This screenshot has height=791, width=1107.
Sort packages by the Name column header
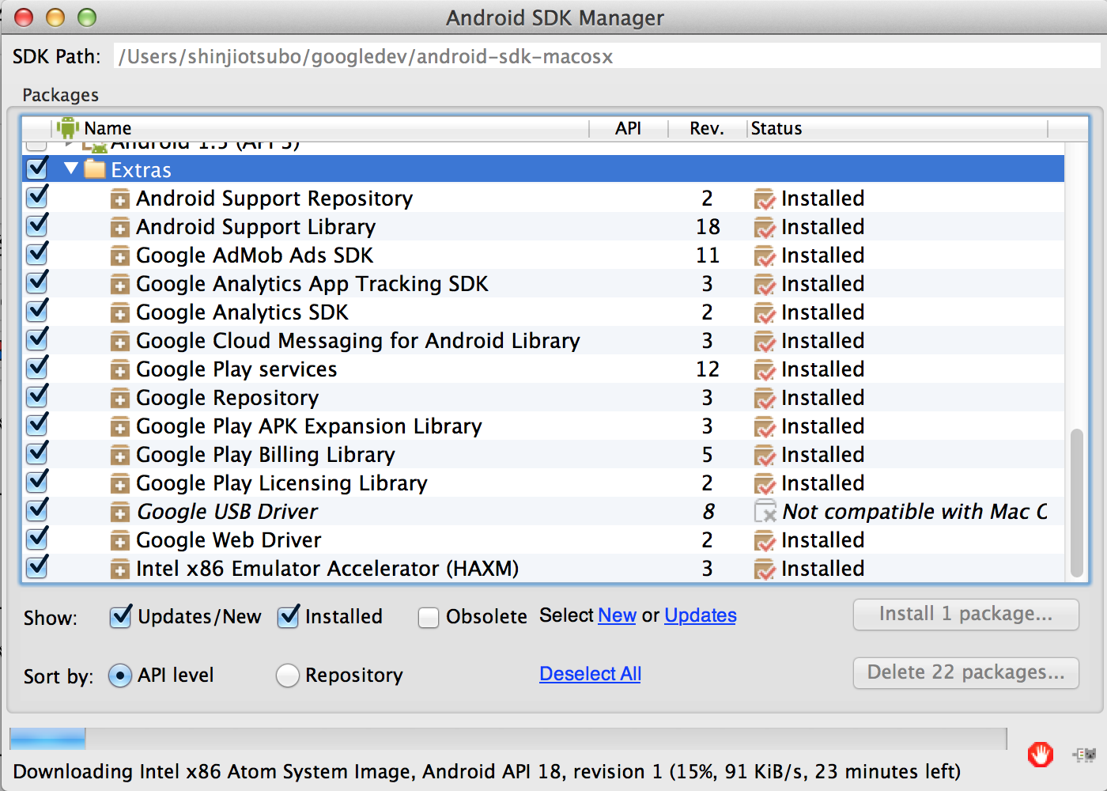[x=108, y=128]
